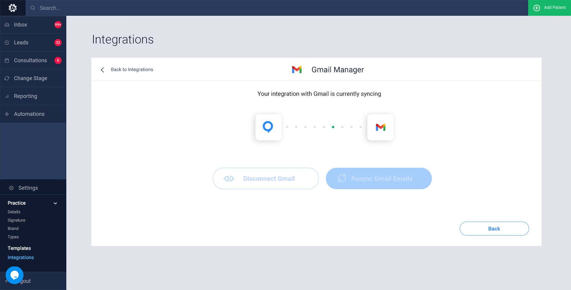Open Types under Practice
The image size is (571, 290).
[x=13, y=237]
